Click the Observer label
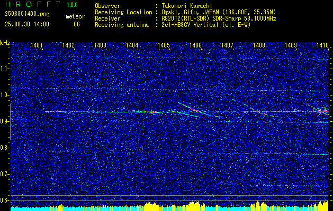 [107, 6]
